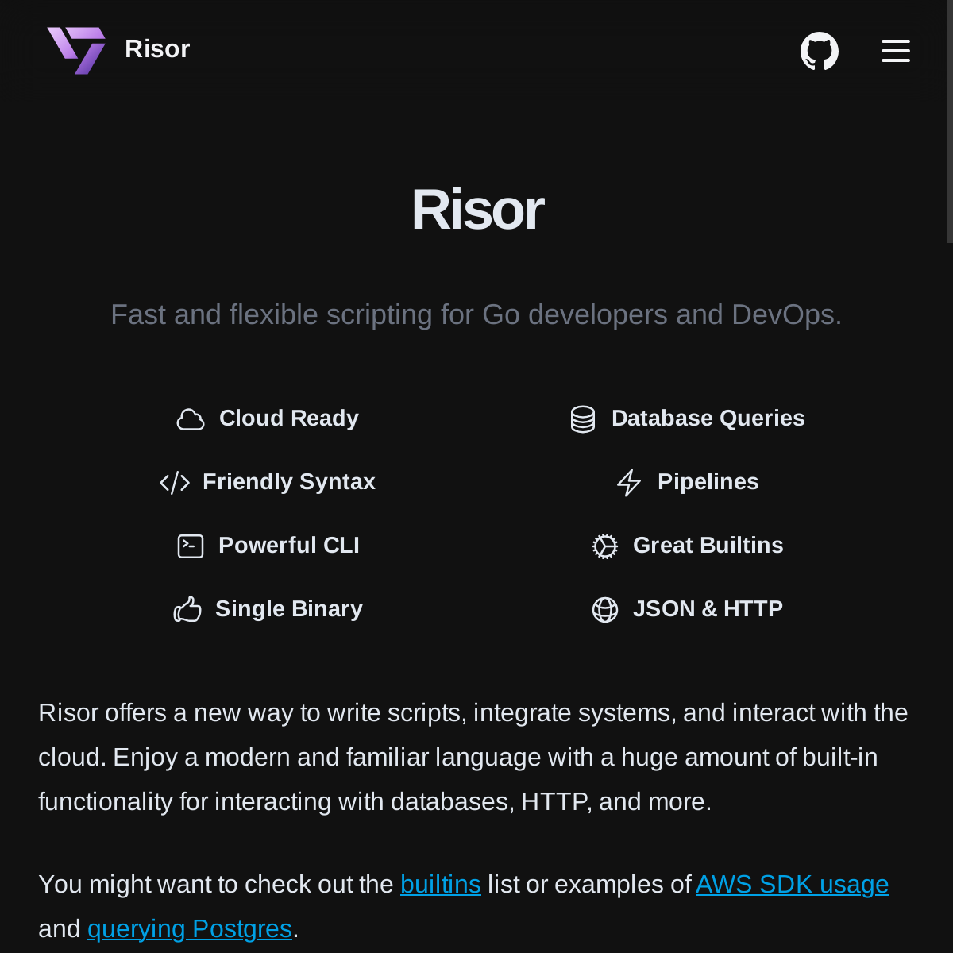Image resolution: width=953 pixels, height=953 pixels.
Task: Click the Cloud Ready feature label
Action: click(289, 419)
